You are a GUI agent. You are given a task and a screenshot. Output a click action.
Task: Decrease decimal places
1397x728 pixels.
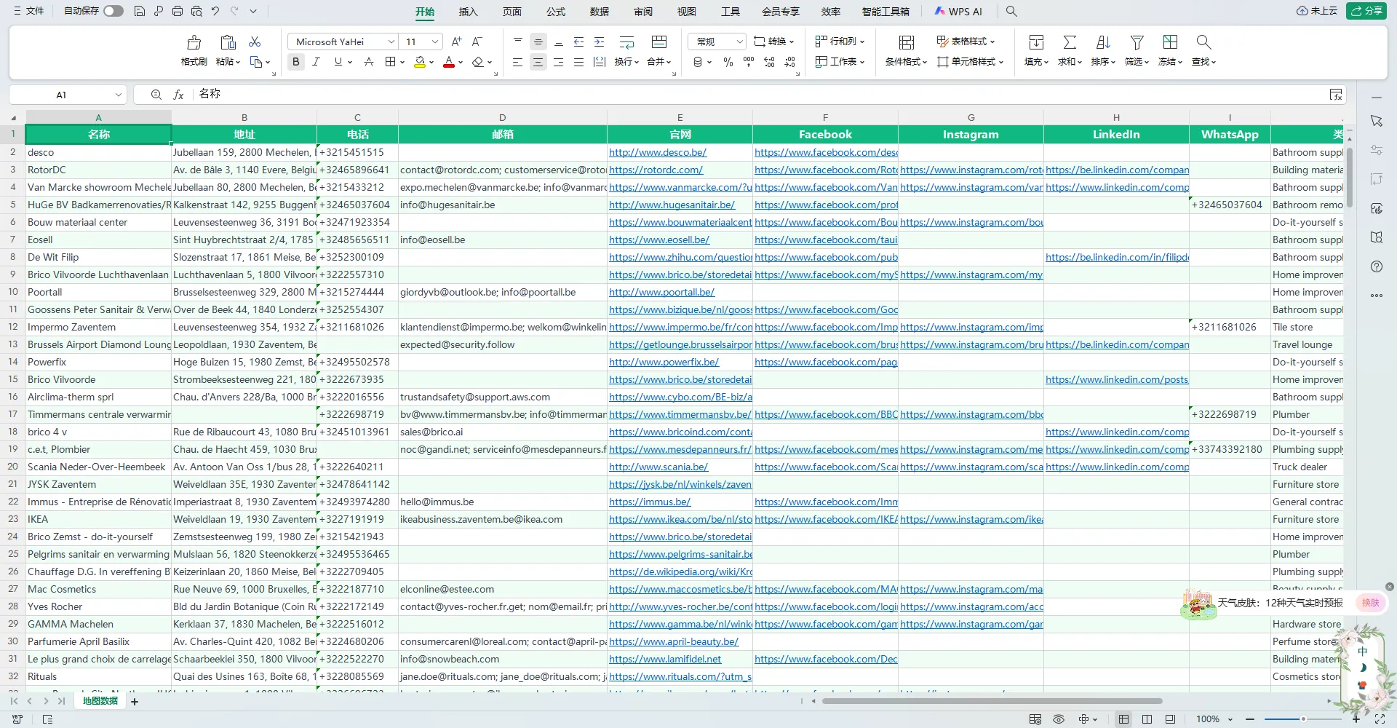(790, 62)
